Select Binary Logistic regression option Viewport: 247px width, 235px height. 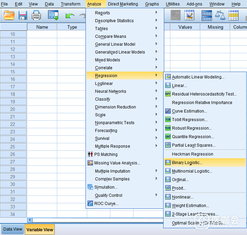(x=187, y=163)
